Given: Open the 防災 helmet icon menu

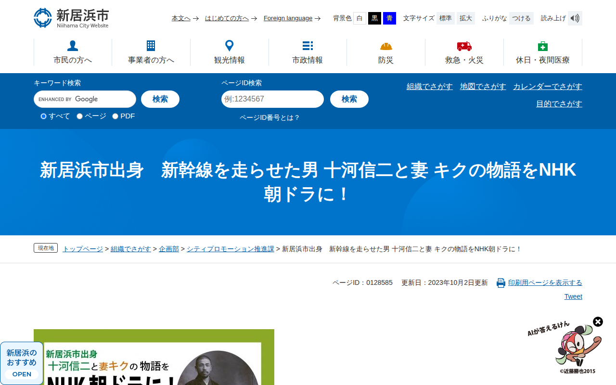Looking at the screenshot, I should [386, 52].
